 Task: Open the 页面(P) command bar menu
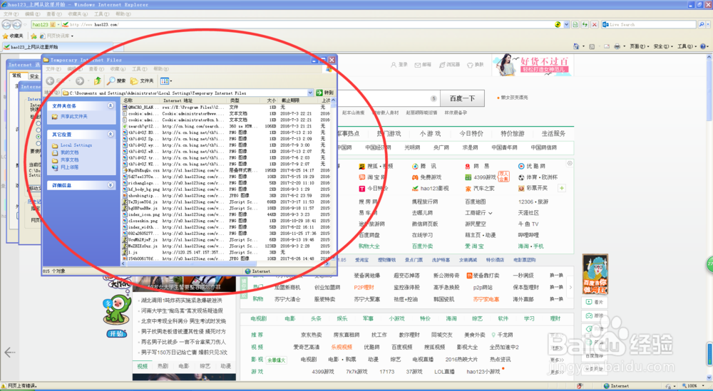(x=640, y=46)
